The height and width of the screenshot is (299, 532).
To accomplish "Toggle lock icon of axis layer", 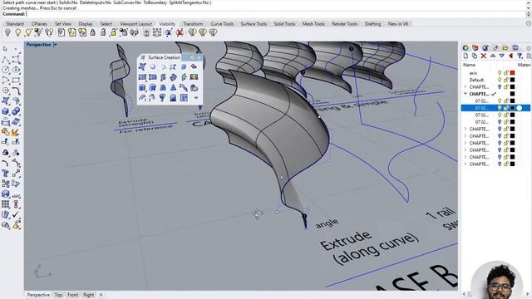I will 506,73.
